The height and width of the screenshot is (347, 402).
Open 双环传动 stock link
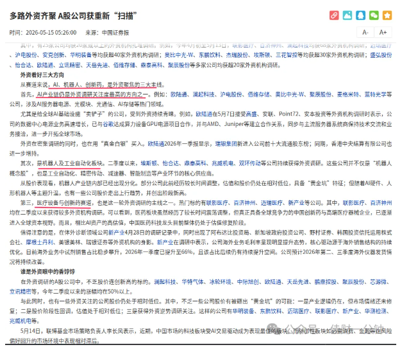point(249,163)
